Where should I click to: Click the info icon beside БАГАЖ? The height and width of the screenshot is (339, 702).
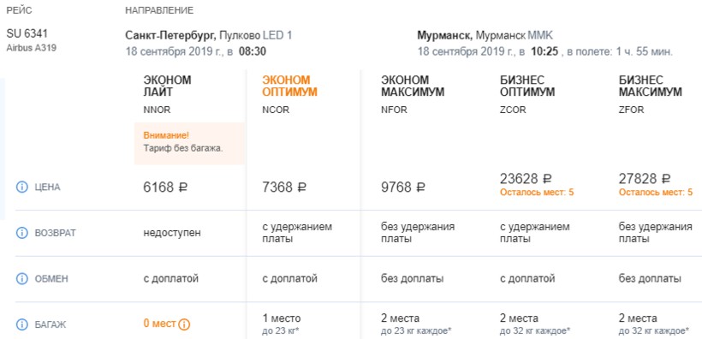[22, 324]
